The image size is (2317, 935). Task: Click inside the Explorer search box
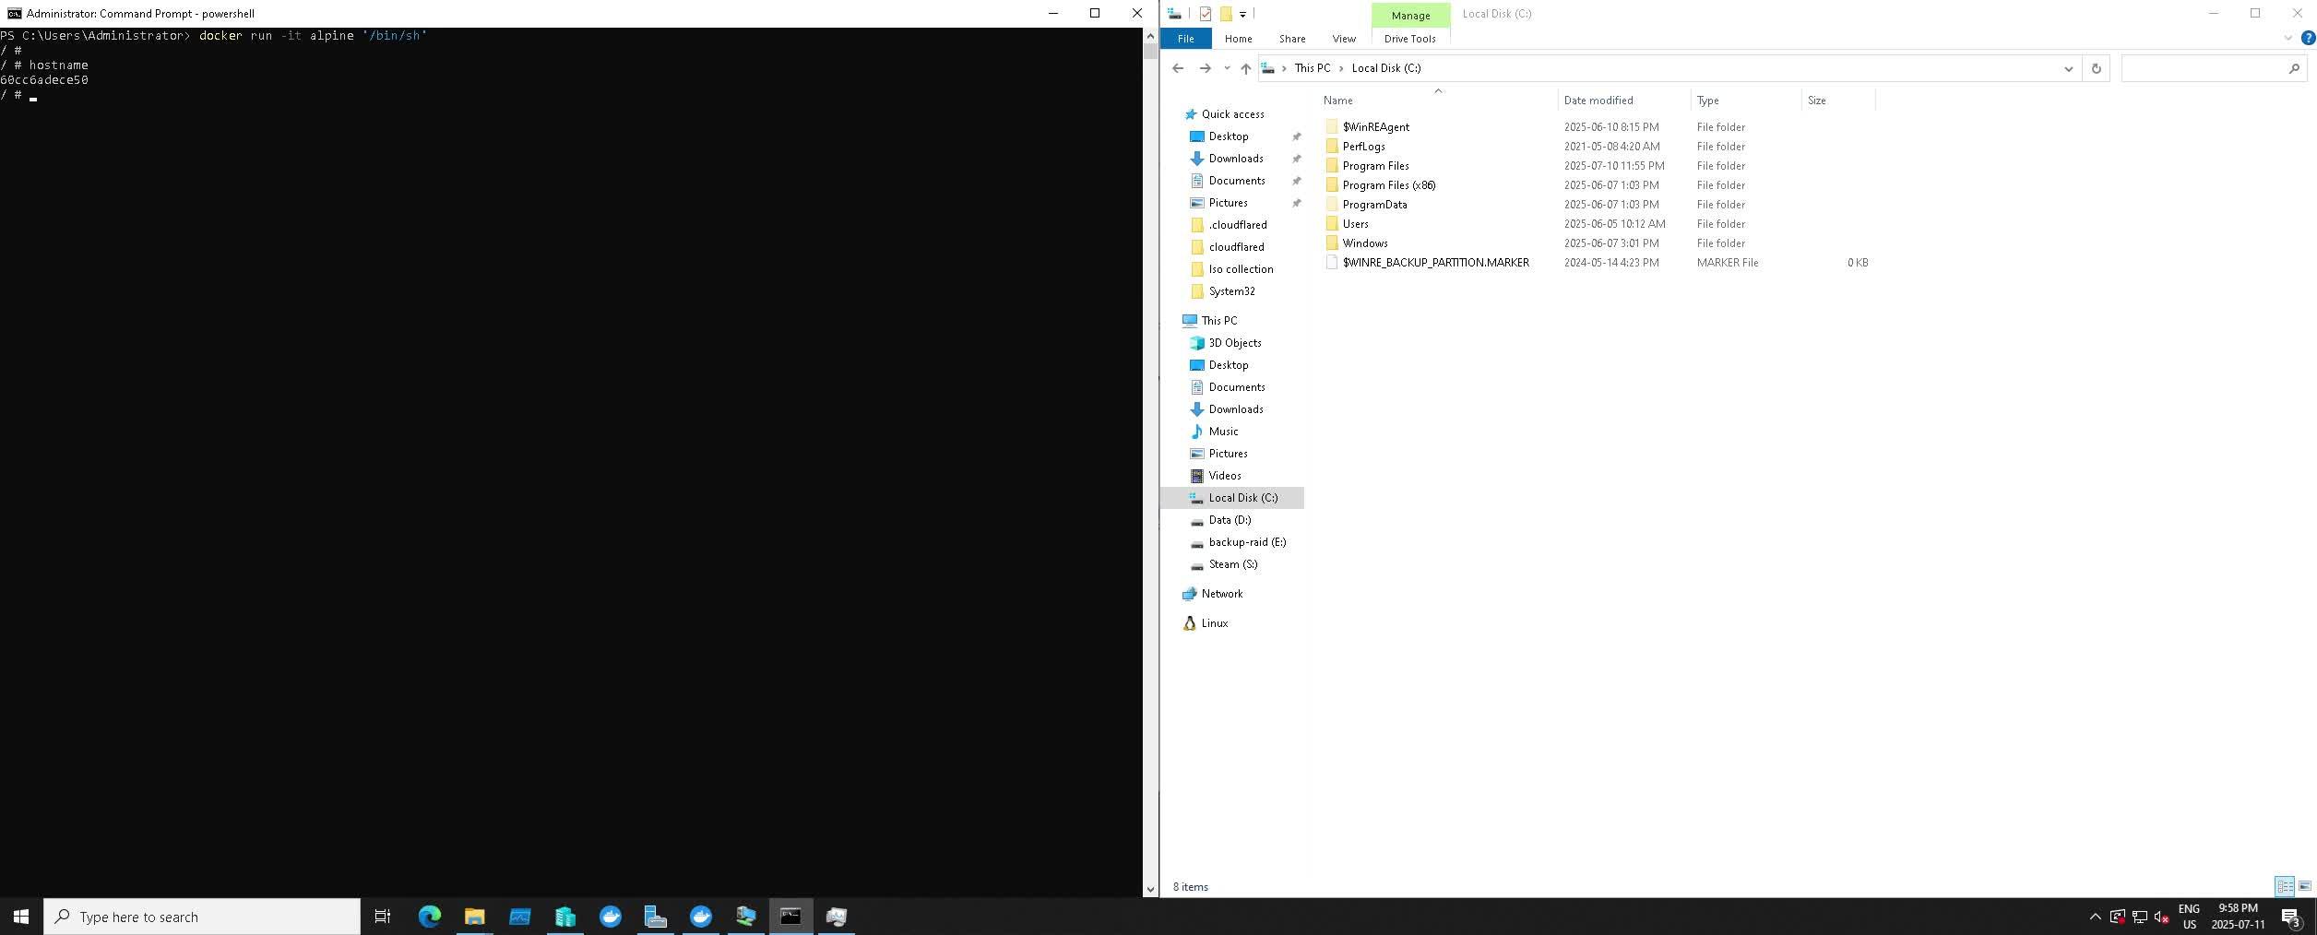tap(2204, 67)
